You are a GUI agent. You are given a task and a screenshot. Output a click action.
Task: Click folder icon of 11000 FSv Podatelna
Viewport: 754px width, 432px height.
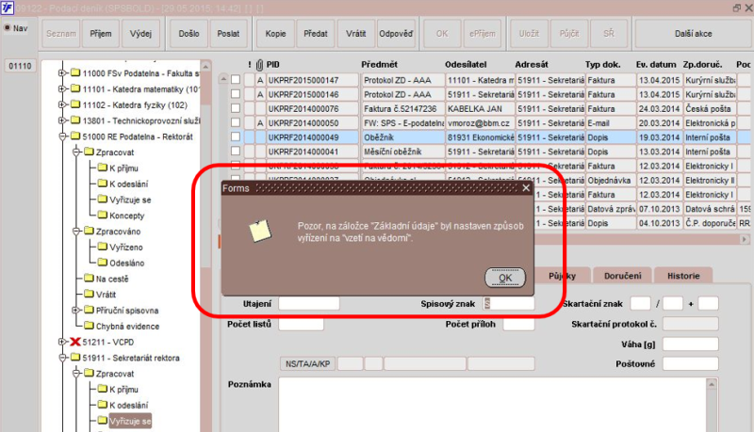[x=75, y=73]
